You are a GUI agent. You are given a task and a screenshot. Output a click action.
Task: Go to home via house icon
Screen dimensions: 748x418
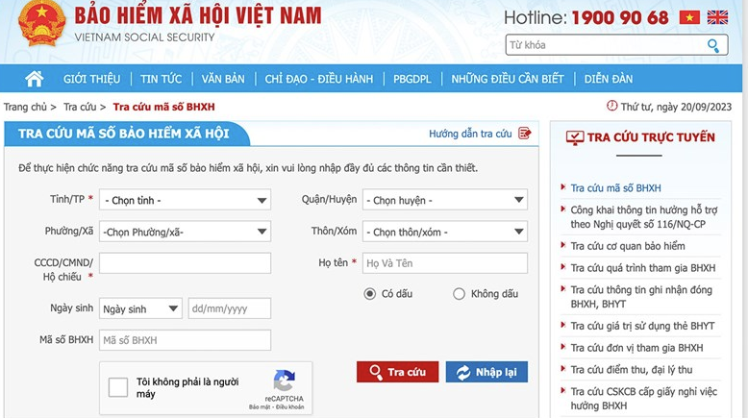click(x=35, y=79)
